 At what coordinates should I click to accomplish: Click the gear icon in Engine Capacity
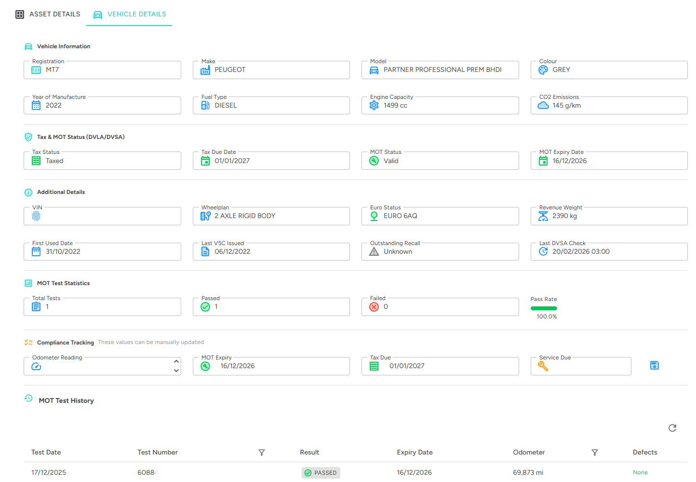click(374, 105)
